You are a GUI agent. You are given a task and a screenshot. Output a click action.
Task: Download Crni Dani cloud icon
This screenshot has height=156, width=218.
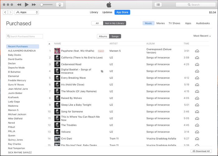(x=197, y=139)
